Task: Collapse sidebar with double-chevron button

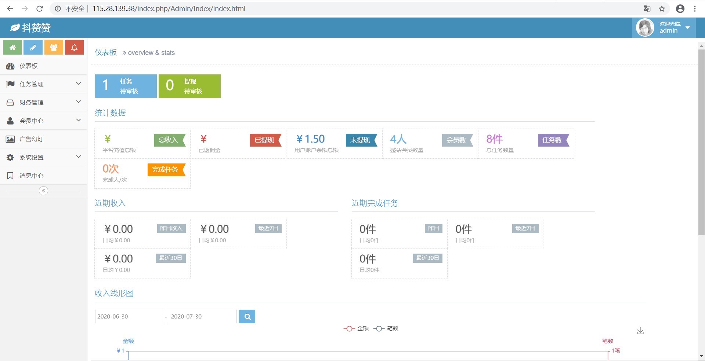Action: [44, 191]
